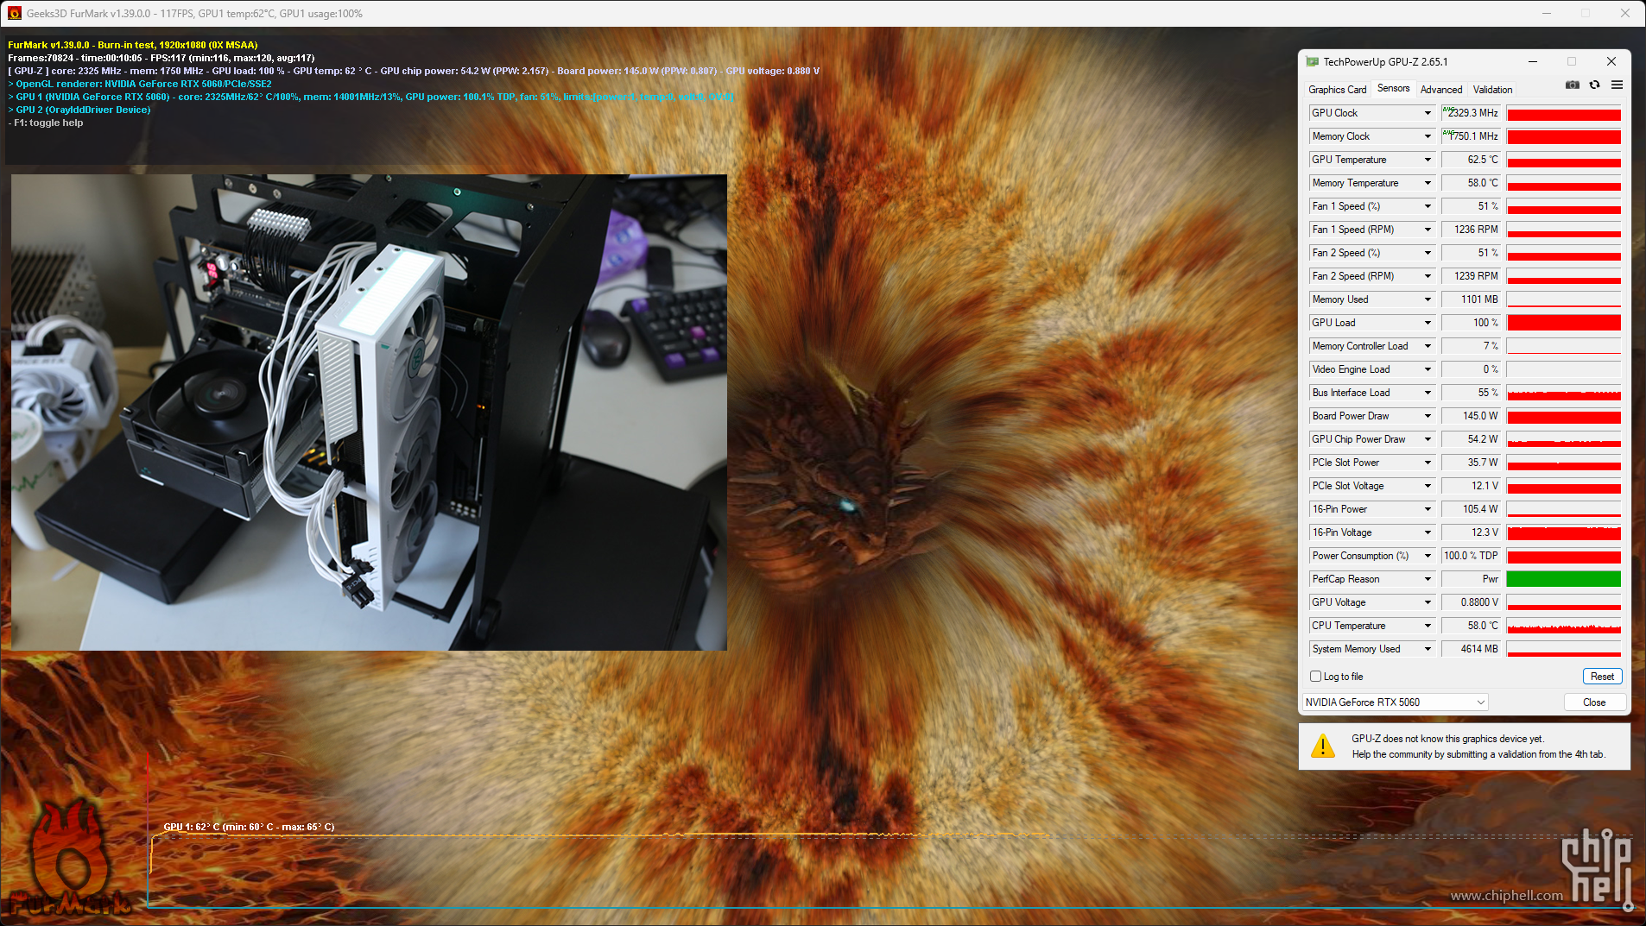Open the NVIDIA GeForce RTX 5060 device selector
The width and height of the screenshot is (1646, 926).
coord(1395,702)
